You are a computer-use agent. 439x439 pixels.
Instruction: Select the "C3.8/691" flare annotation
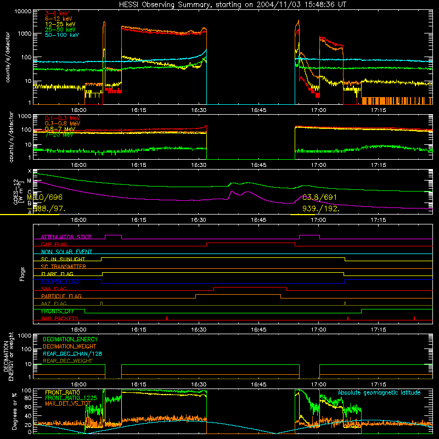pyautogui.click(x=319, y=198)
